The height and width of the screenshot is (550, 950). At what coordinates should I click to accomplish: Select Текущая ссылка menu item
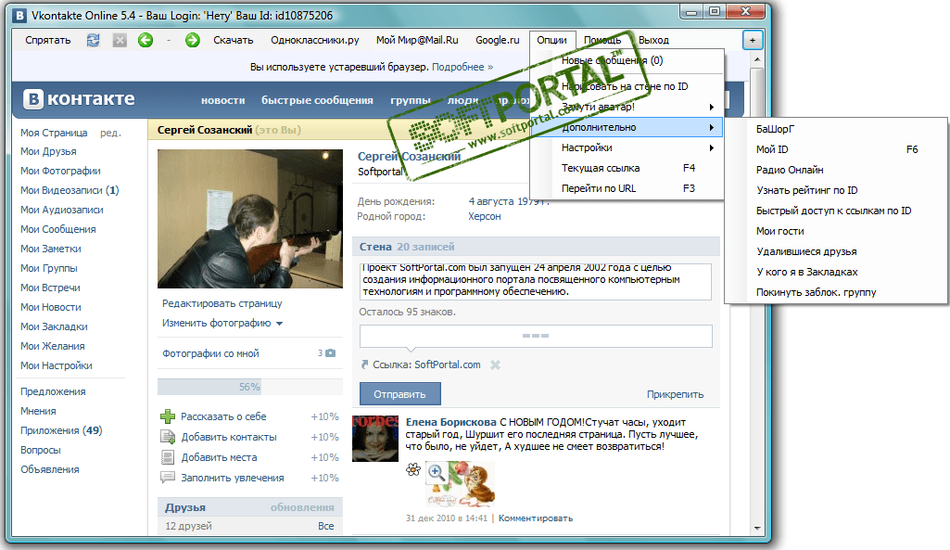[x=627, y=168]
